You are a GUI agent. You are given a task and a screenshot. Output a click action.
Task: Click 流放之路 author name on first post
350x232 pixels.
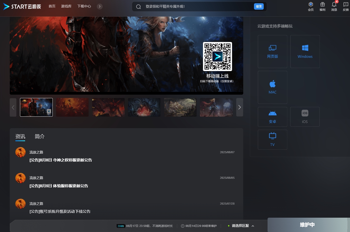(36, 152)
